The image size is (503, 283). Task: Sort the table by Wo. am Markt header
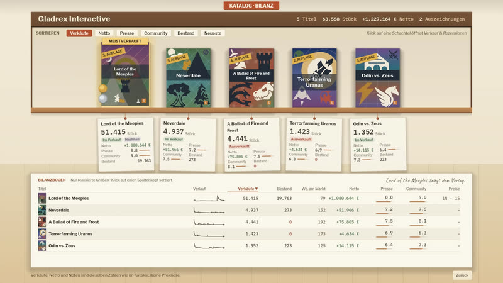(x=313, y=189)
